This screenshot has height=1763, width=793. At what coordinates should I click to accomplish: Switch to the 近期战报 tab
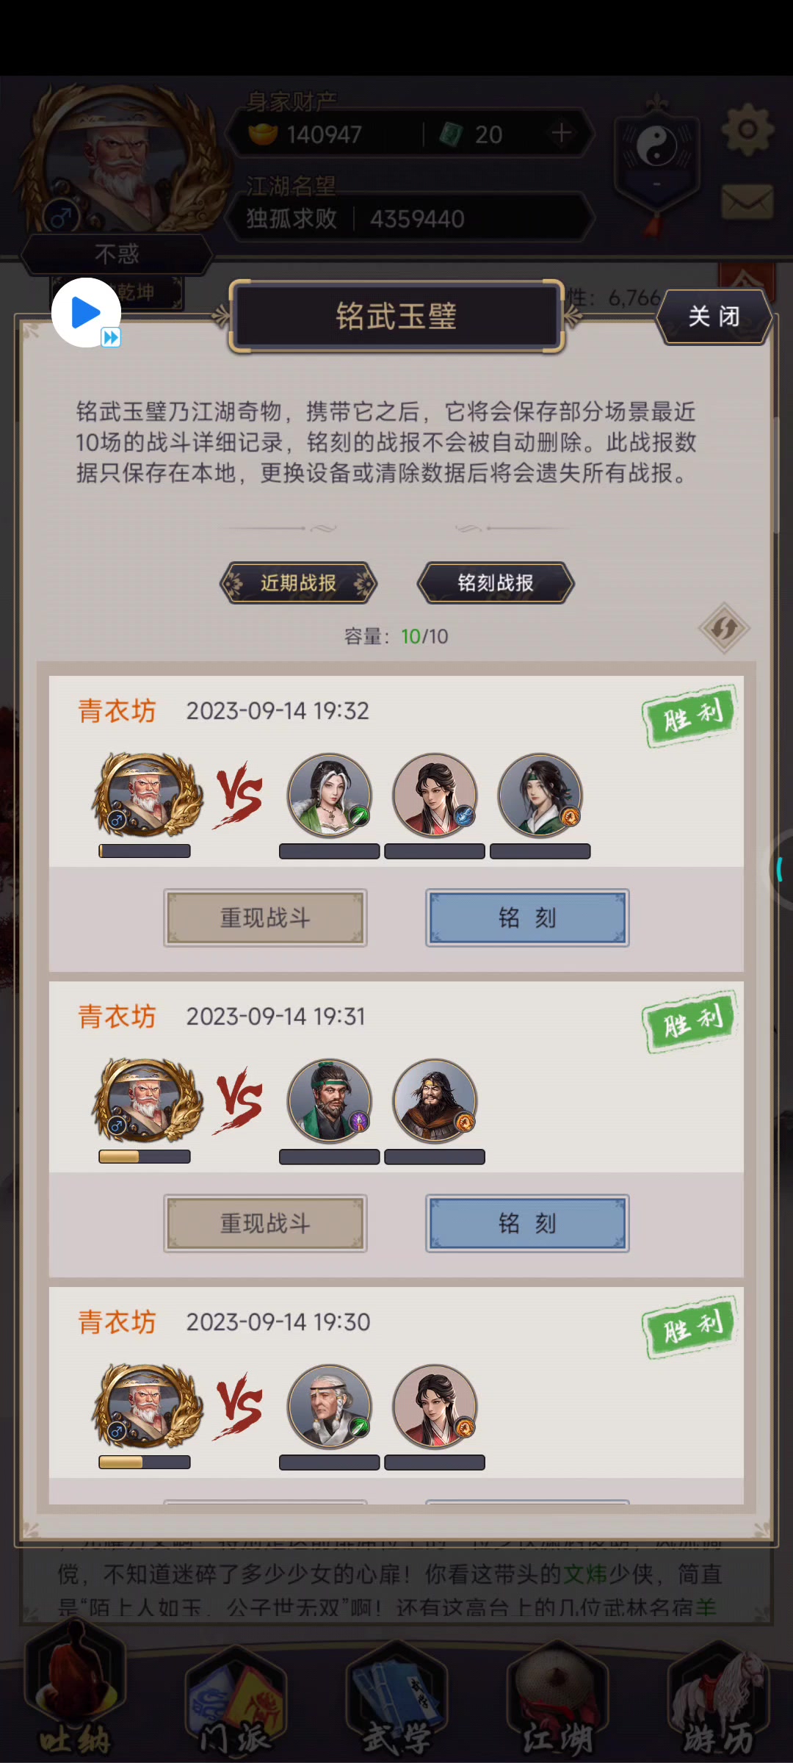click(x=298, y=583)
